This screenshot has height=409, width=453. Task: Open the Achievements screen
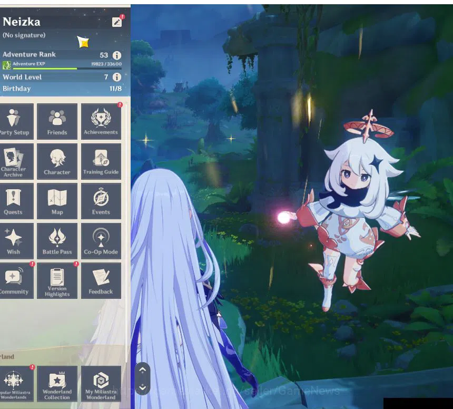click(101, 122)
